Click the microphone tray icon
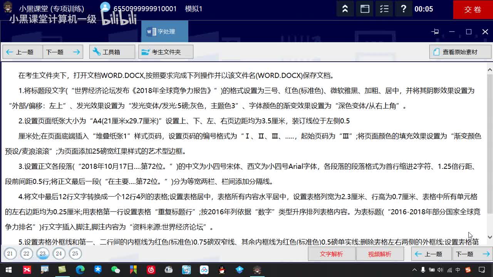The image size is (493, 277). pos(423,270)
